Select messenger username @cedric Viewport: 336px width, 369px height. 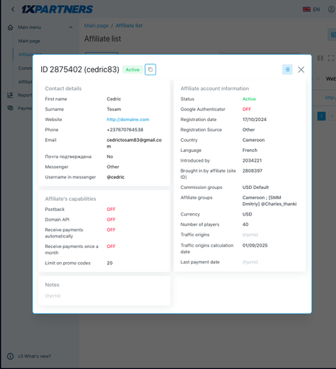(x=116, y=177)
